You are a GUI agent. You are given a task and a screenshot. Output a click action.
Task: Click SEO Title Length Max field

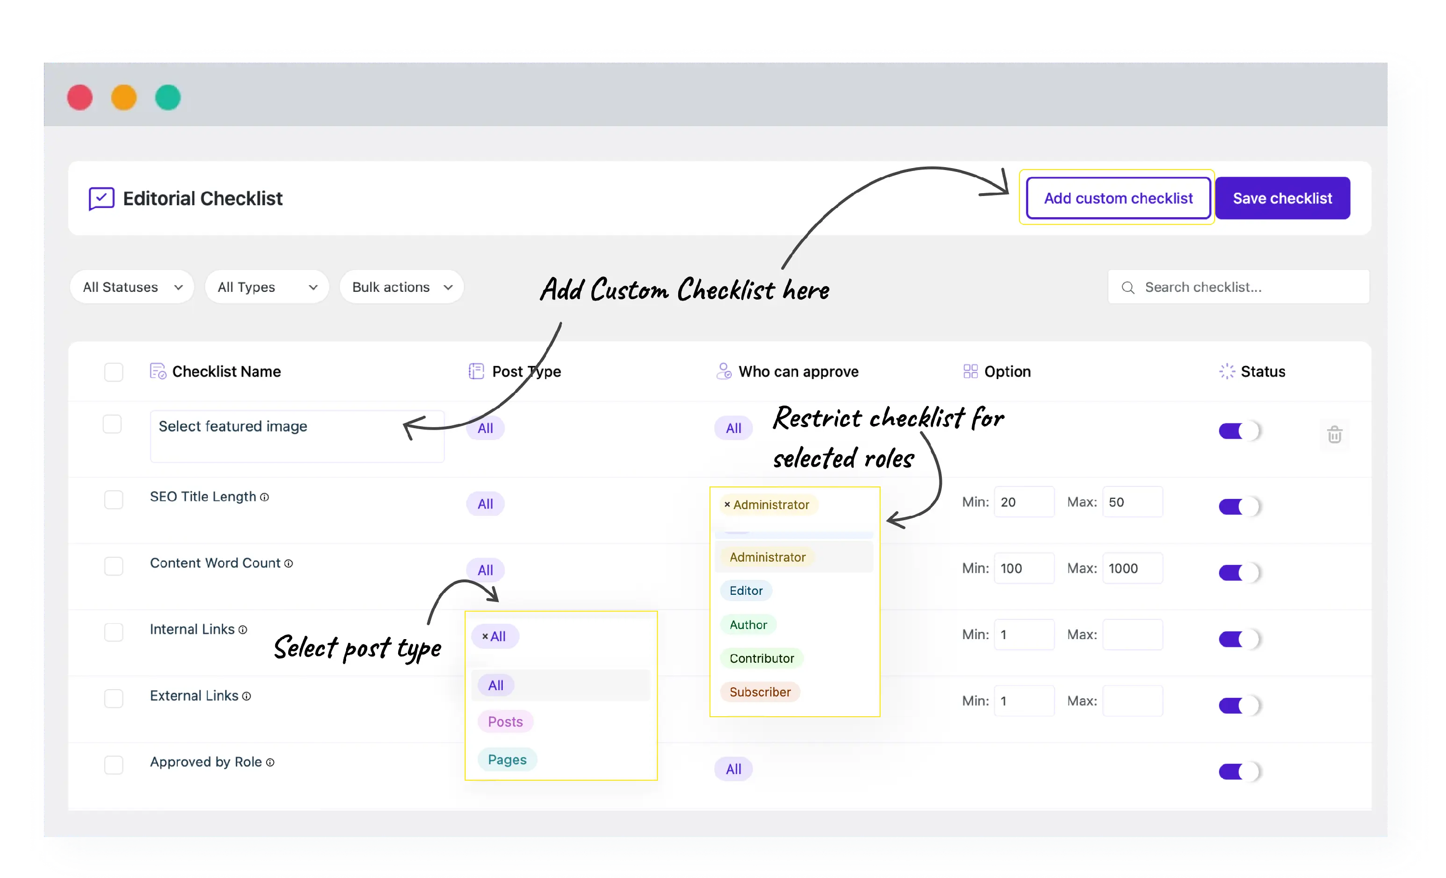[x=1133, y=503]
